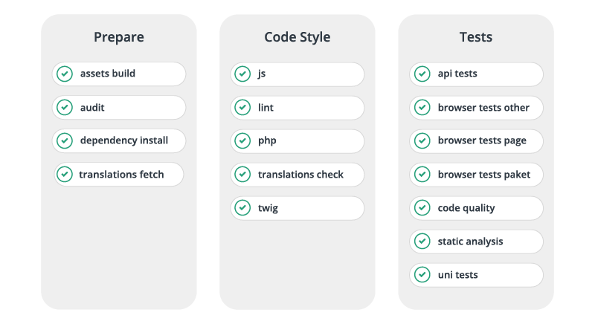Click the Prepare stage heading
This screenshot has height=324, width=595.
[x=119, y=37]
